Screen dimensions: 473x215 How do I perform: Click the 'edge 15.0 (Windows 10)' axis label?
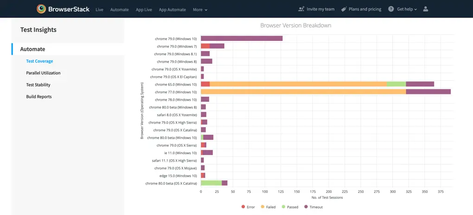tap(178, 176)
